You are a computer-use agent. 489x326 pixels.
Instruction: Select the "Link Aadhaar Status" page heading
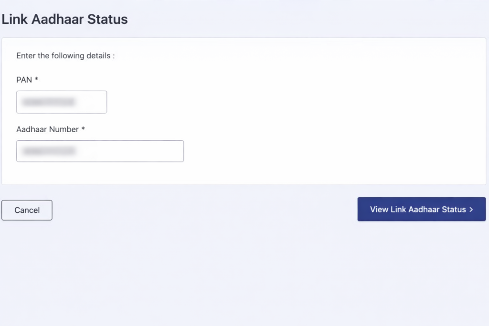[x=65, y=20]
